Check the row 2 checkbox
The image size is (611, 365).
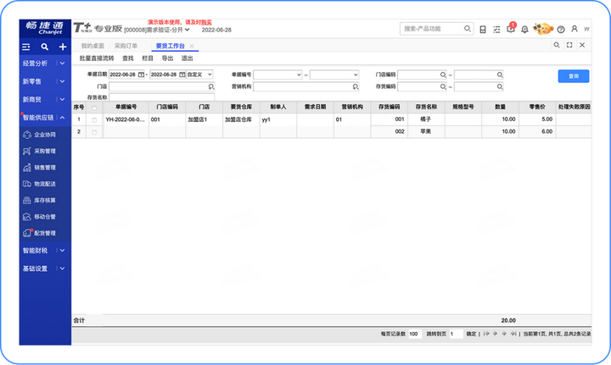coord(94,133)
